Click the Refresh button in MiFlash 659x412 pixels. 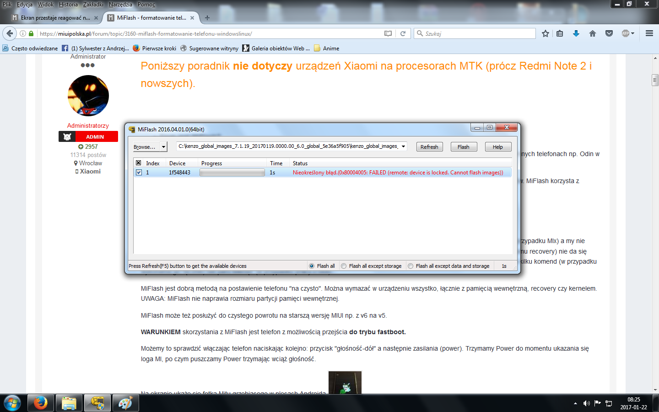coord(429,147)
